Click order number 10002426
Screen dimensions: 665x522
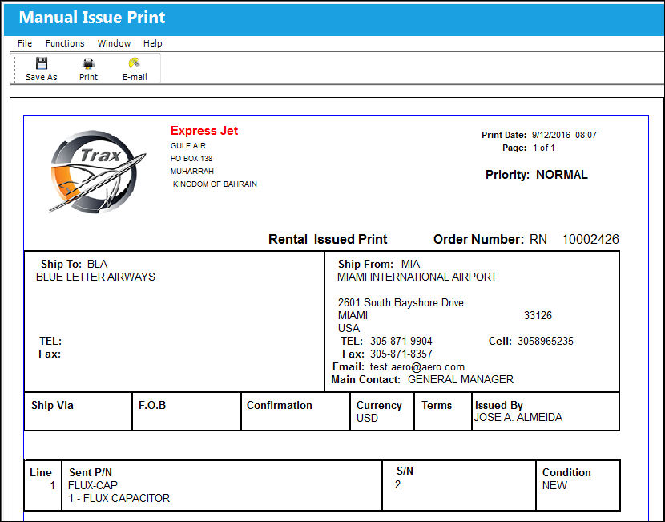(x=590, y=240)
